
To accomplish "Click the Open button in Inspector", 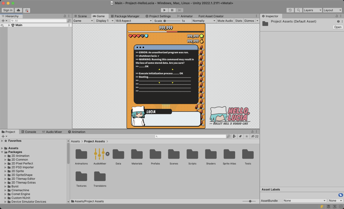I will click(x=338, y=27).
